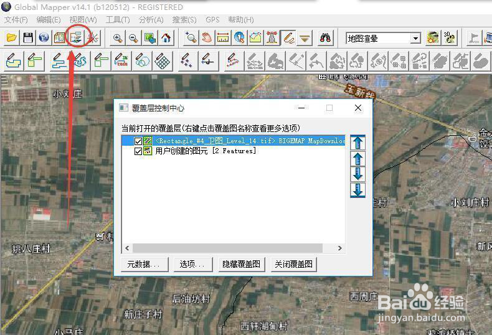Open the GPS menu
492x335 pixels.
pos(212,20)
